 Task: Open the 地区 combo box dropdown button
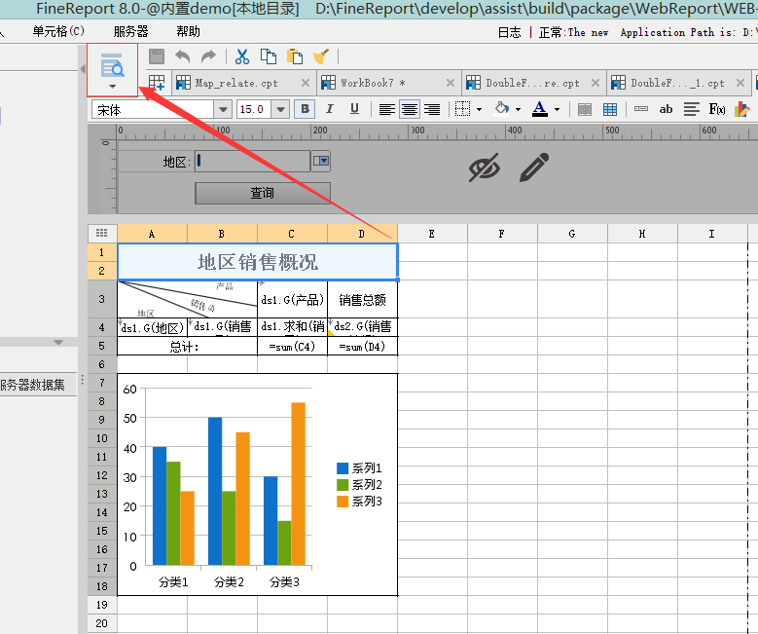pyautogui.click(x=320, y=160)
